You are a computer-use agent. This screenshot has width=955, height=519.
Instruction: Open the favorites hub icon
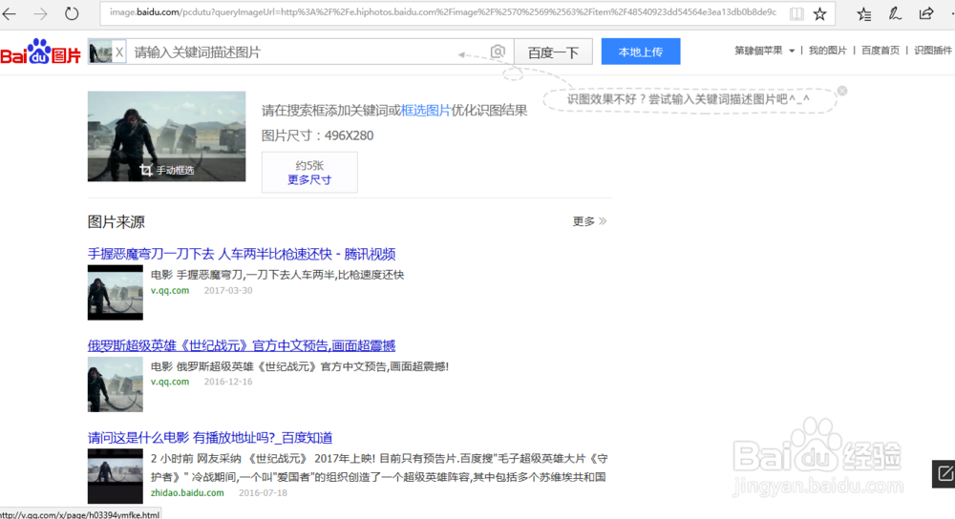tap(863, 13)
